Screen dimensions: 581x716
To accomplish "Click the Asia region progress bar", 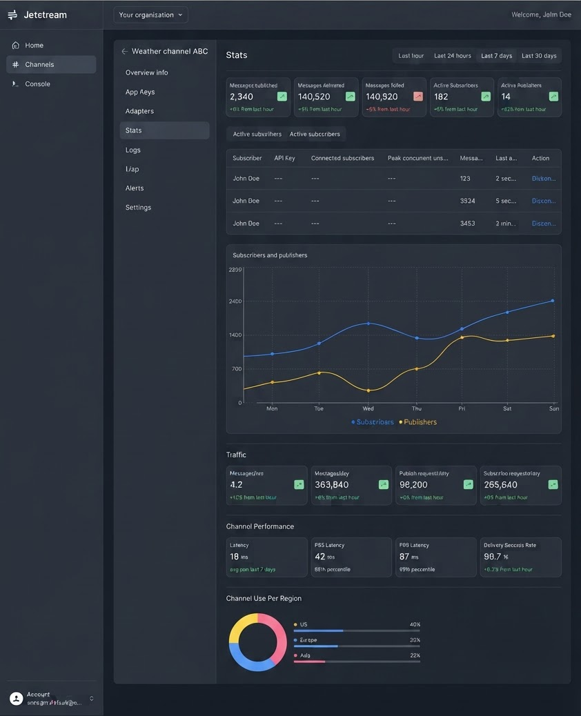I will tap(357, 662).
